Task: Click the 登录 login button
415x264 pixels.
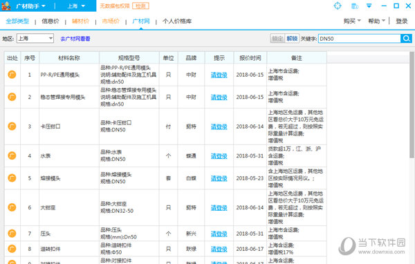Action: pos(401,21)
